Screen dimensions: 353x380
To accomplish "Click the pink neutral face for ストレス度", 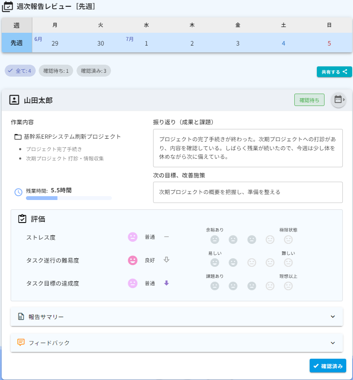I will tap(133, 237).
